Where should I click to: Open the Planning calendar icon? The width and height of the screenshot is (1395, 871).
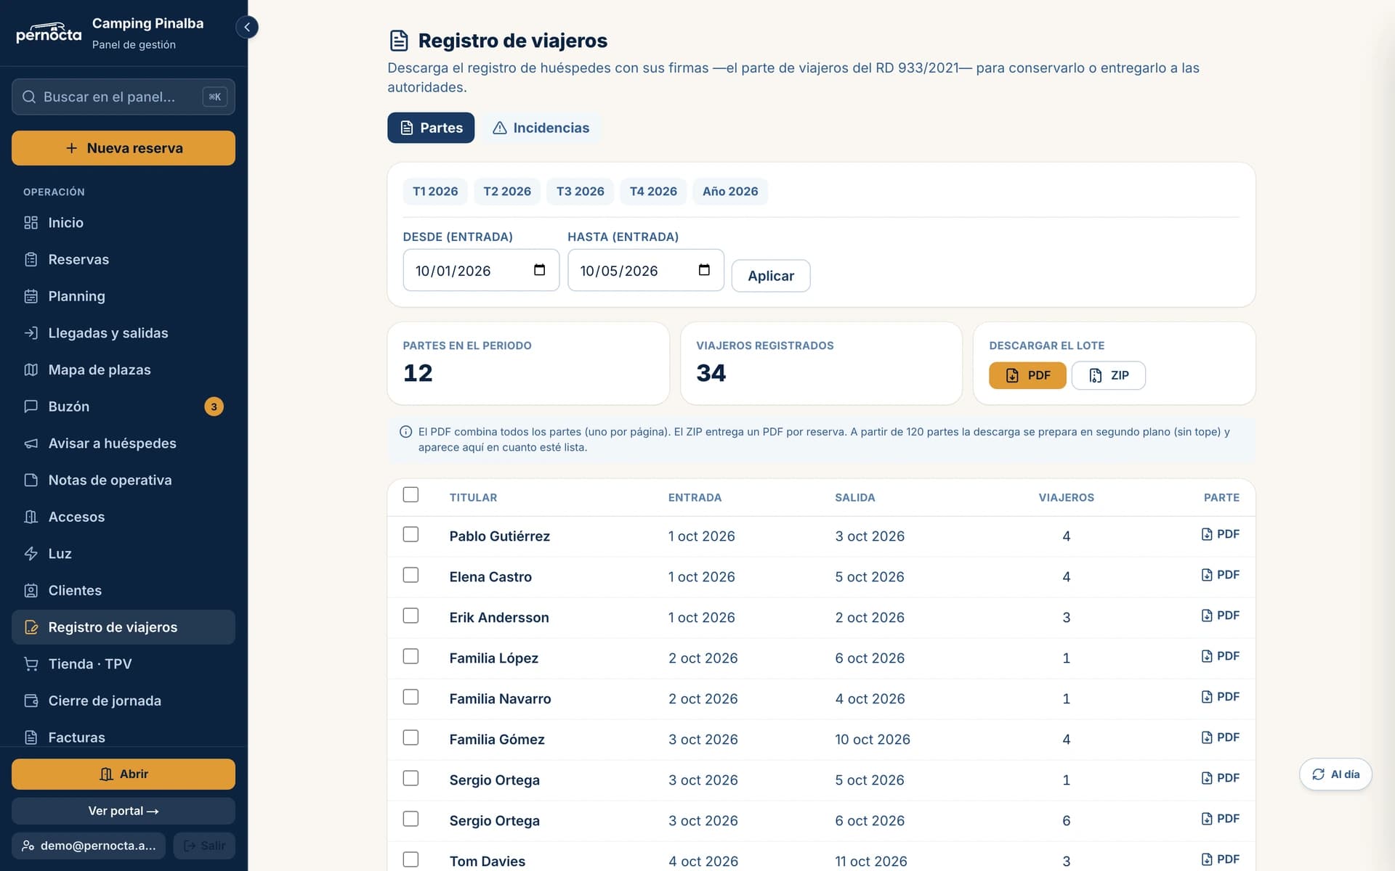(x=31, y=296)
